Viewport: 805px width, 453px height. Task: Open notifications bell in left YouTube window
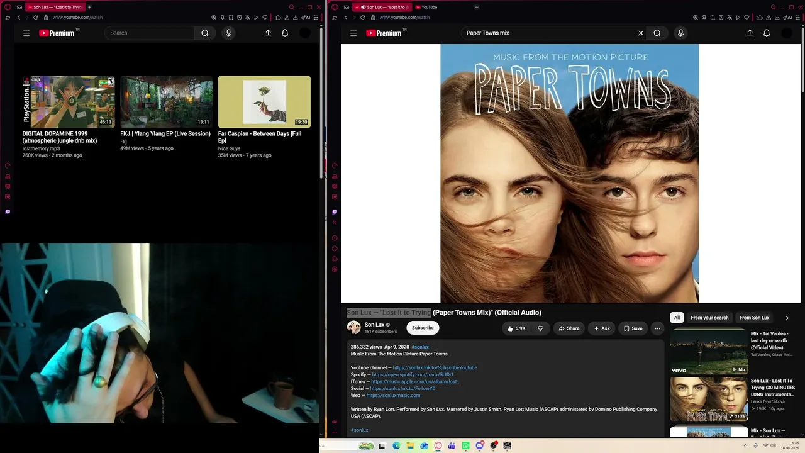(285, 33)
